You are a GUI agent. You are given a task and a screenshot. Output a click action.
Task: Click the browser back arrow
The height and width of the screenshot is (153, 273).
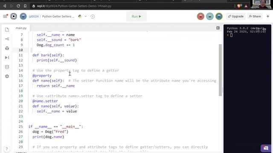[5, 6]
